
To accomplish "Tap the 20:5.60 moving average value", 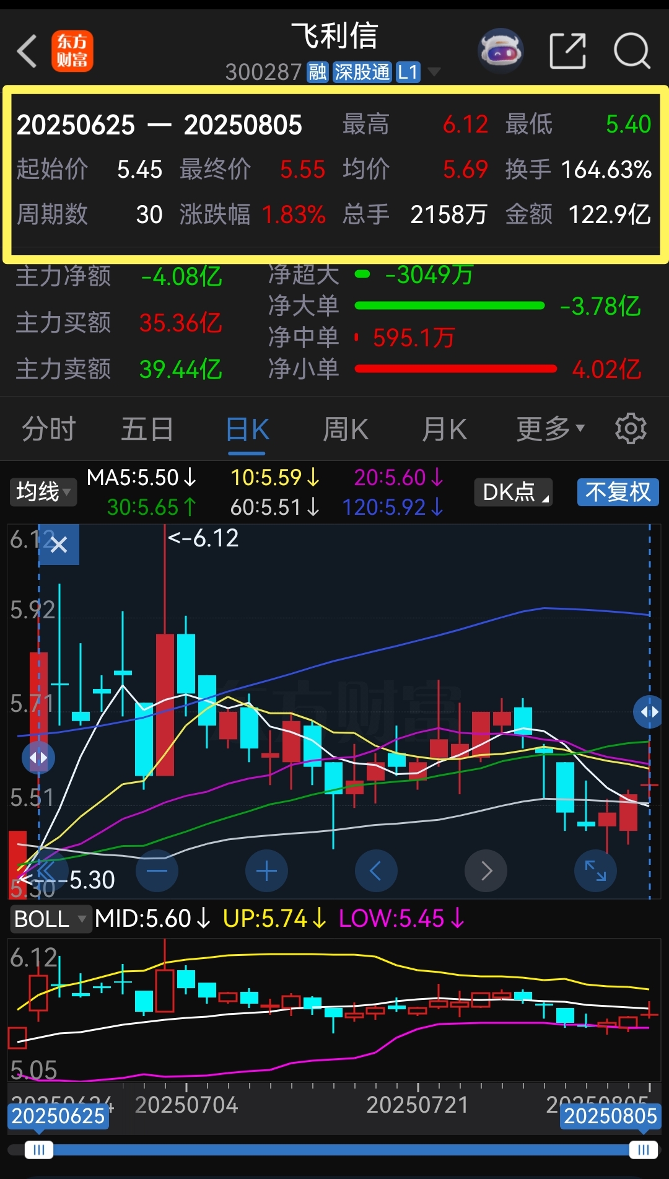I will pos(399,477).
